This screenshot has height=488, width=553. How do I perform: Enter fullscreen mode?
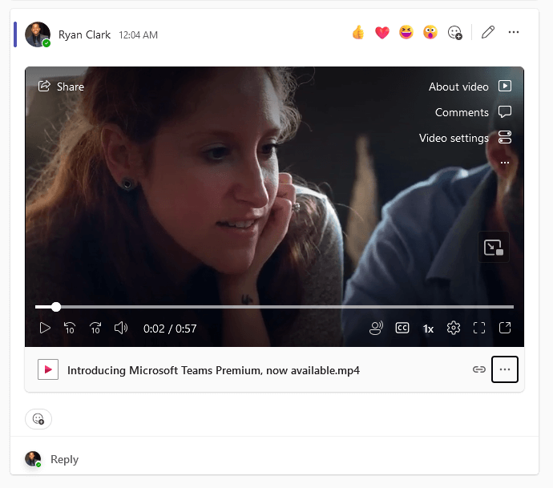pyautogui.click(x=479, y=329)
